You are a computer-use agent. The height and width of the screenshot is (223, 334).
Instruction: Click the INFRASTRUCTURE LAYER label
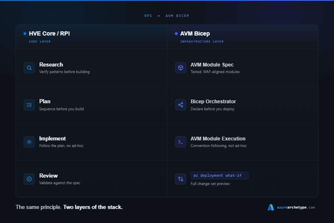(202, 42)
